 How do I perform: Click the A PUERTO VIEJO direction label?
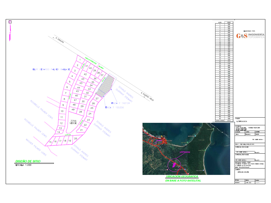click(147, 97)
